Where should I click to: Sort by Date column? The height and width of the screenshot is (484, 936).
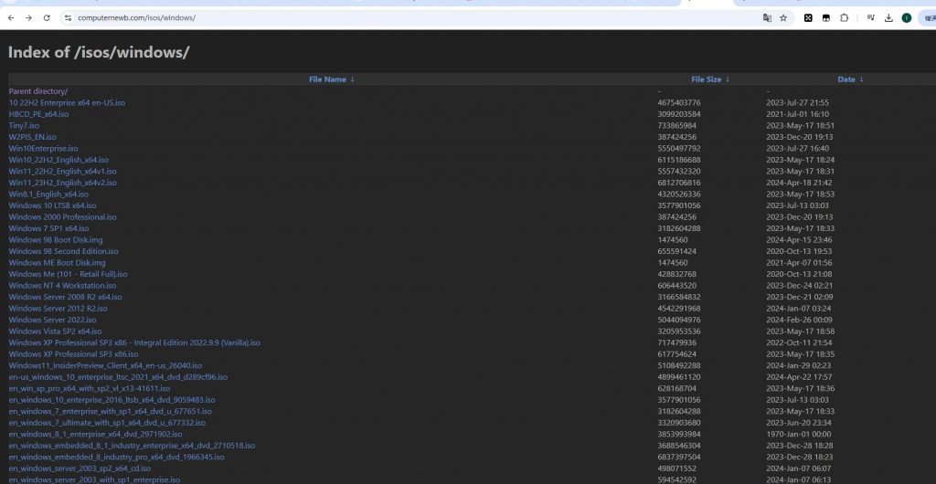[851, 79]
